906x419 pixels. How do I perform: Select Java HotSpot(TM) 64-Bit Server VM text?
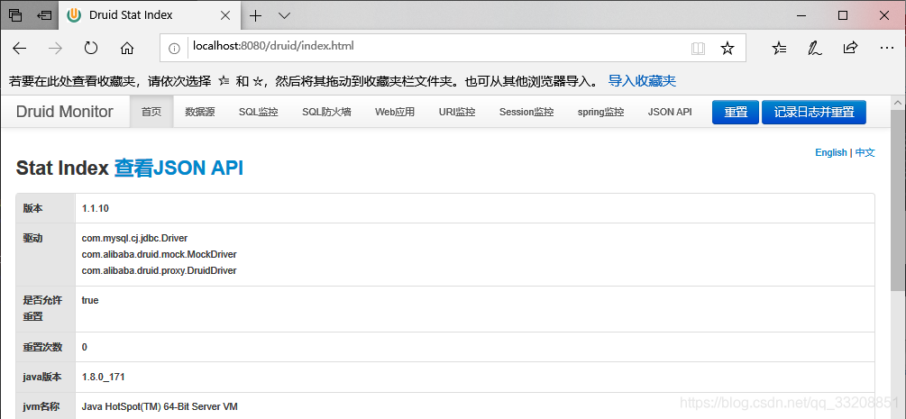(x=160, y=407)
